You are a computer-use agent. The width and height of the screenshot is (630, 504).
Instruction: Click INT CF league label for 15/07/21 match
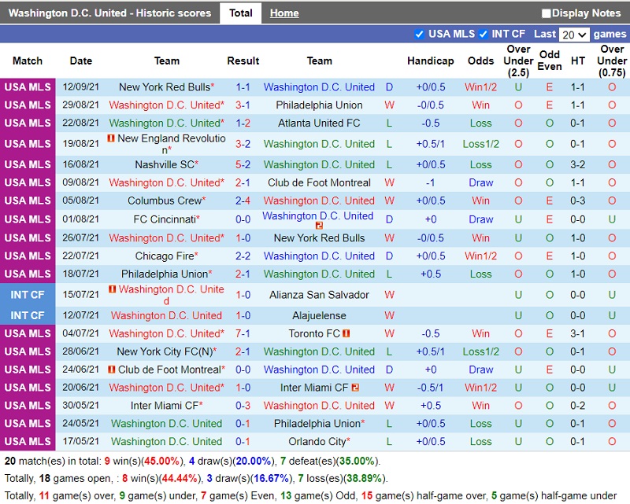point(28,295)
